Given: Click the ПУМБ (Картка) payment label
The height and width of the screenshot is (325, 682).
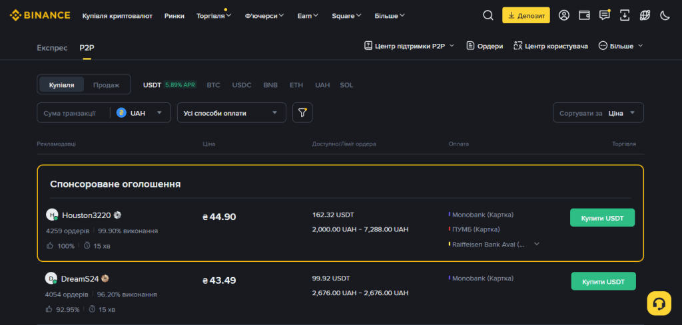Looking at the screenshot, I should pos(476,229).
